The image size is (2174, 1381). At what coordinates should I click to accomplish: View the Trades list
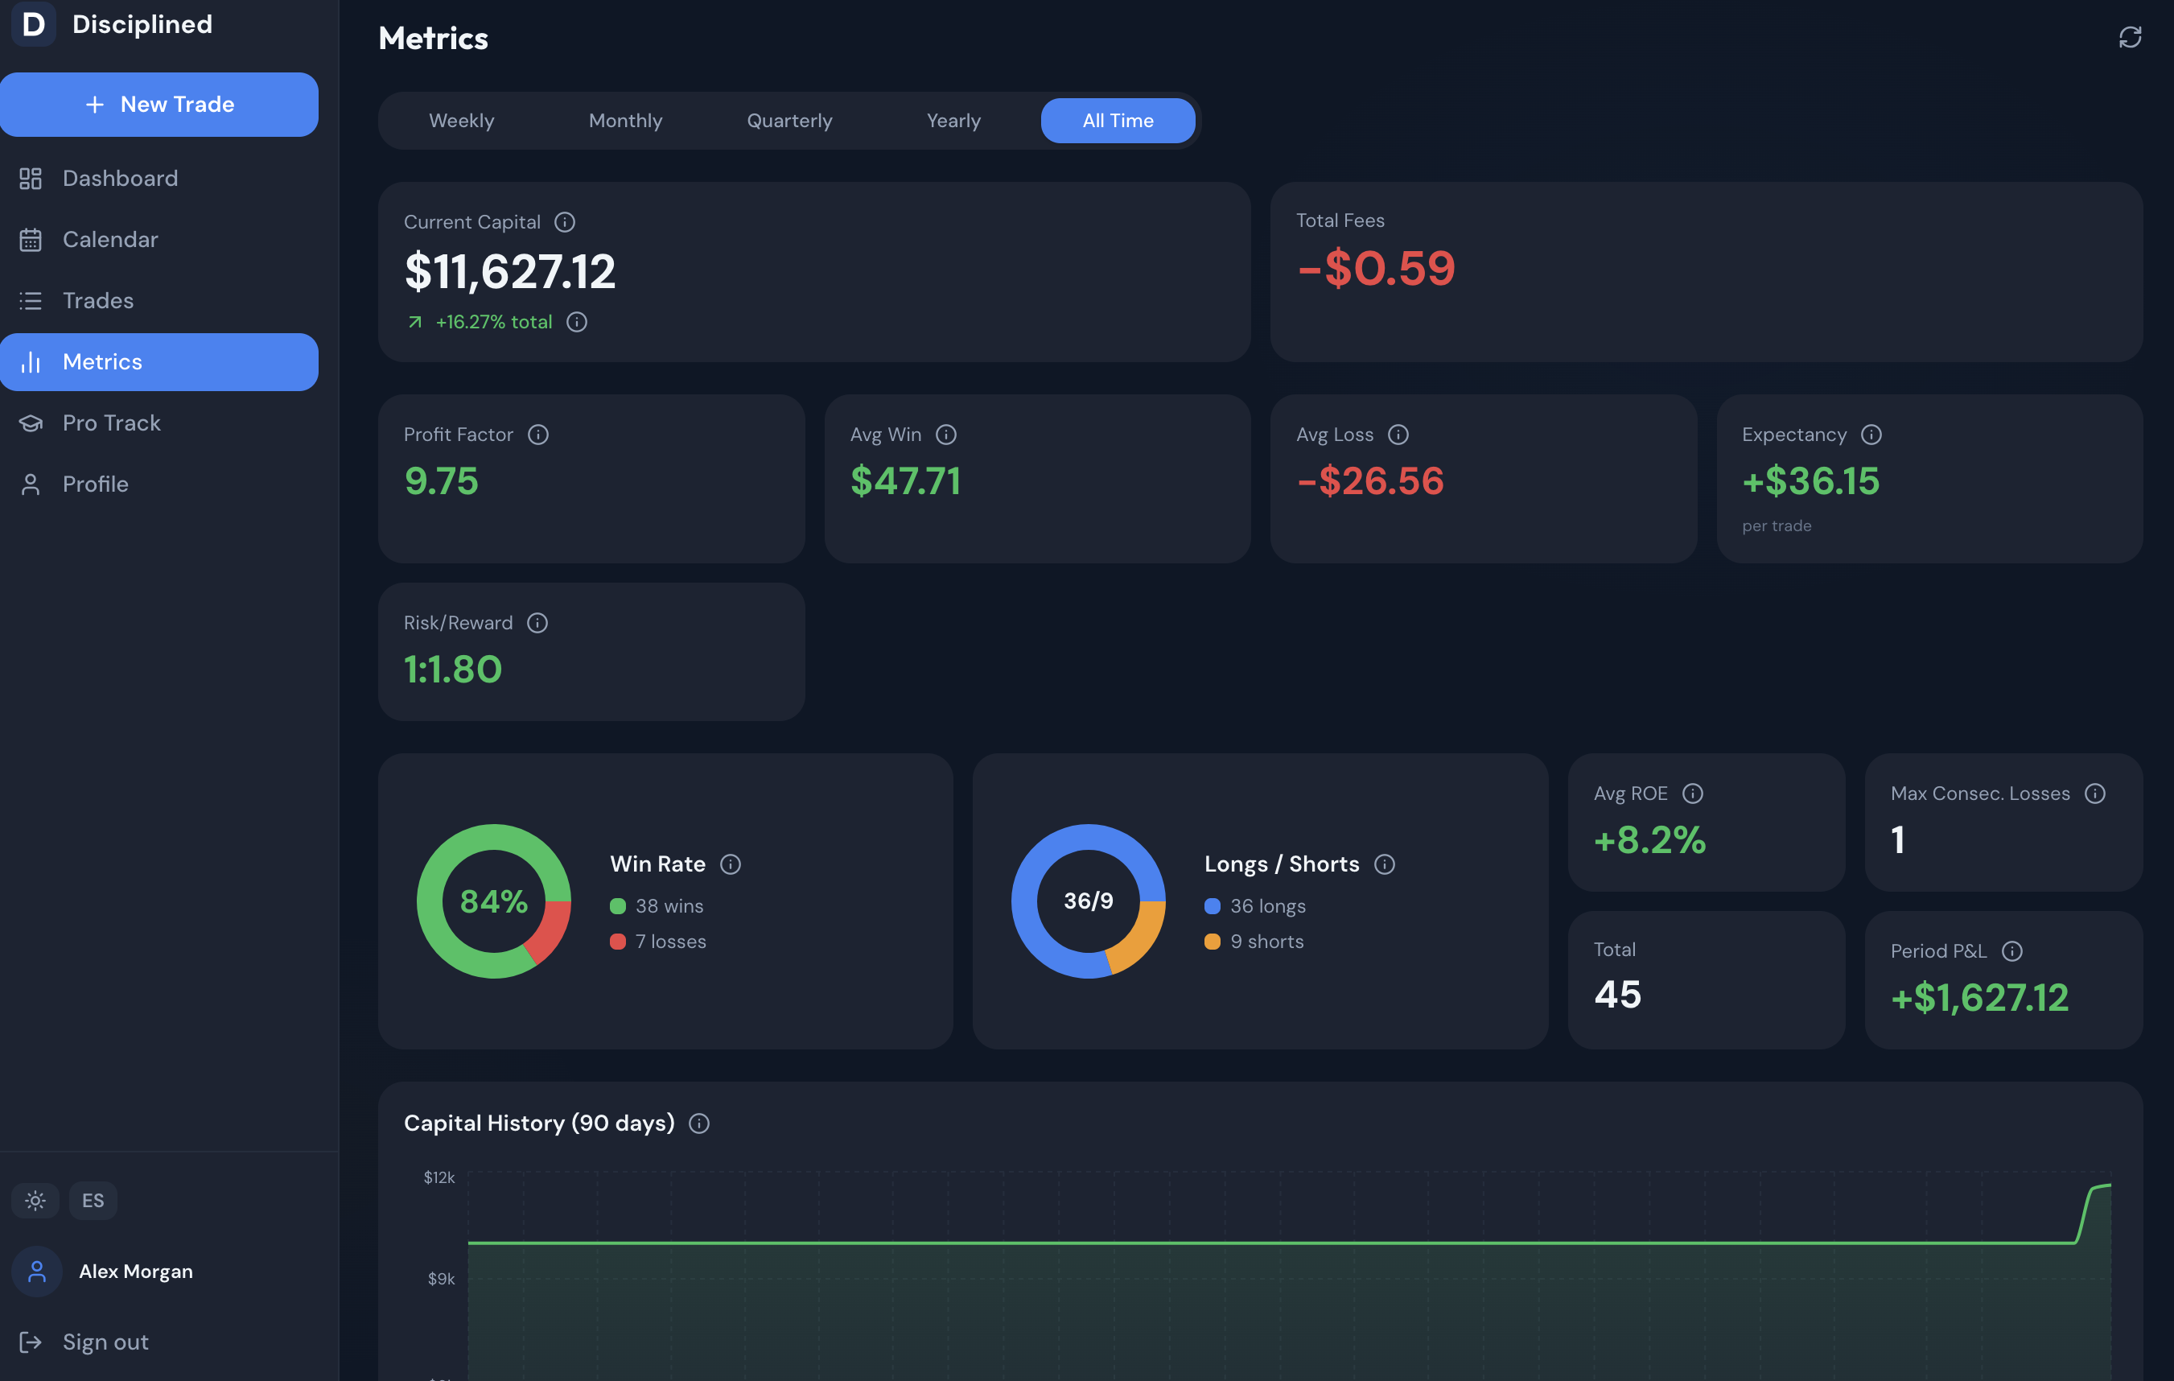(97, 301)
